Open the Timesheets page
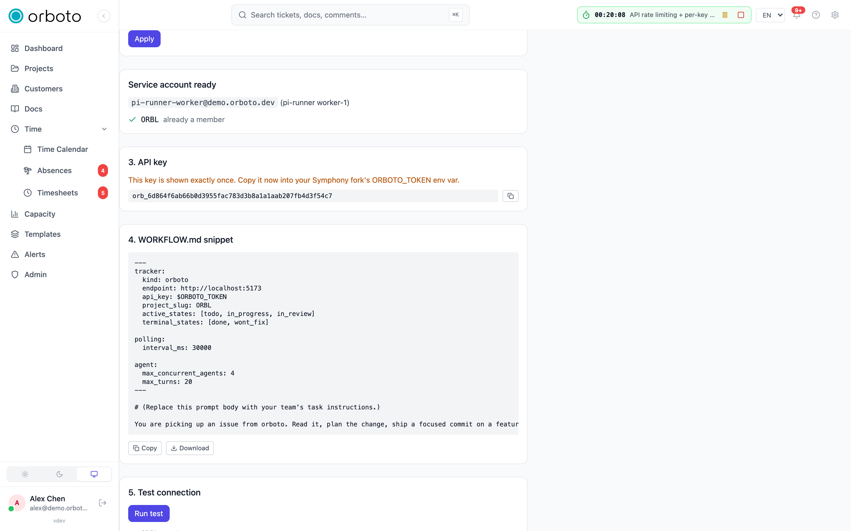The height and width of the screenshot is (531, 851). click(57, 193)
